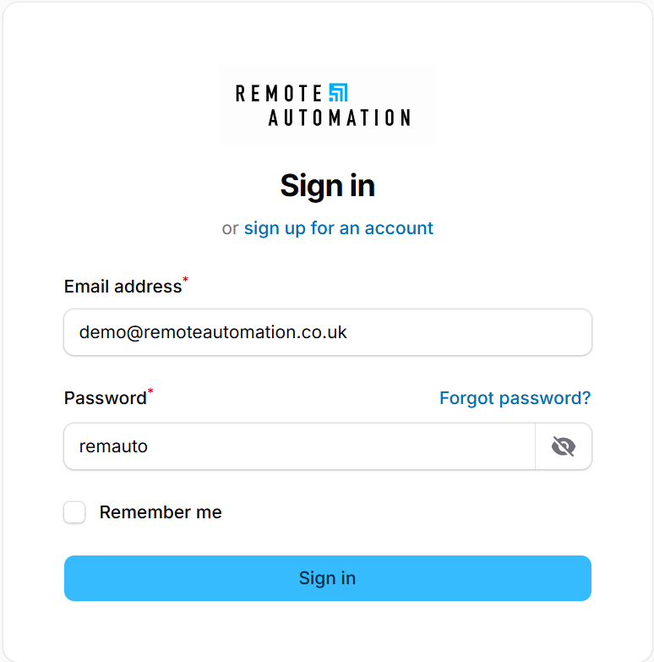This screenshot has width=654, height=662.
Task: Click the word AUTOMATION in the logo
Action: (339, 118)
